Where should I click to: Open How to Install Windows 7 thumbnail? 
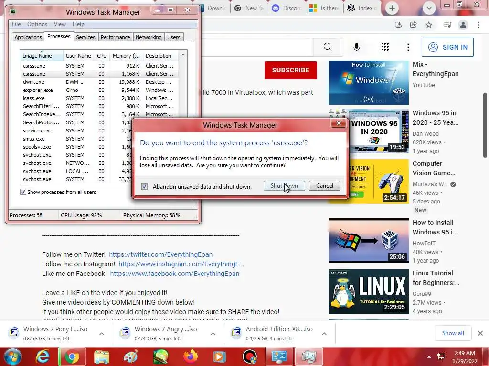[x=368, y=82]
